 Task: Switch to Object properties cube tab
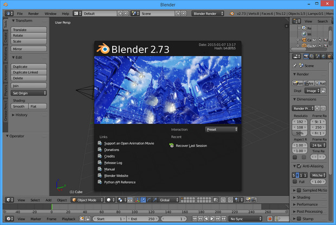[329, 57]
